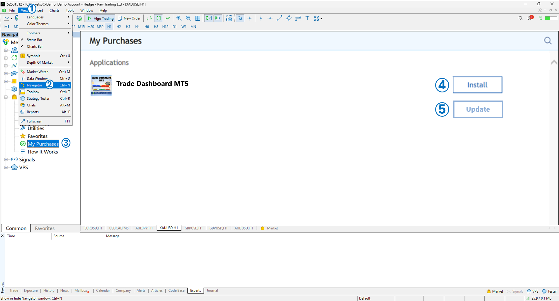Select the equidistant channel tool
Screen dimensions: 559x301
coord(289,18)
